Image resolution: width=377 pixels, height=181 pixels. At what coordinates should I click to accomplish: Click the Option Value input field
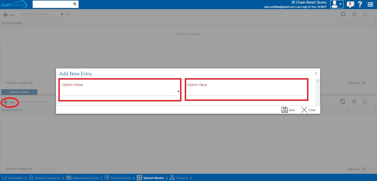click(246, 92)
